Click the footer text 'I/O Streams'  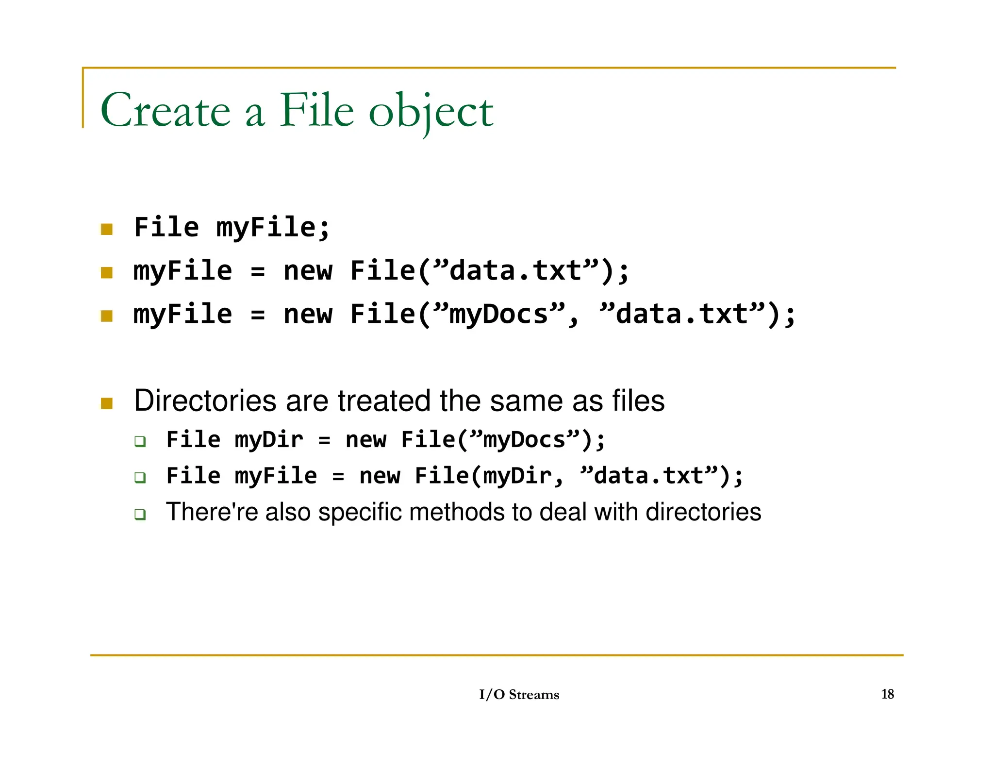(x=519, y=695)
